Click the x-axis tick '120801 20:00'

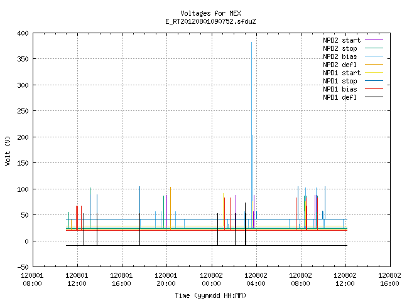pyautogui.click(x=166, y=280)
